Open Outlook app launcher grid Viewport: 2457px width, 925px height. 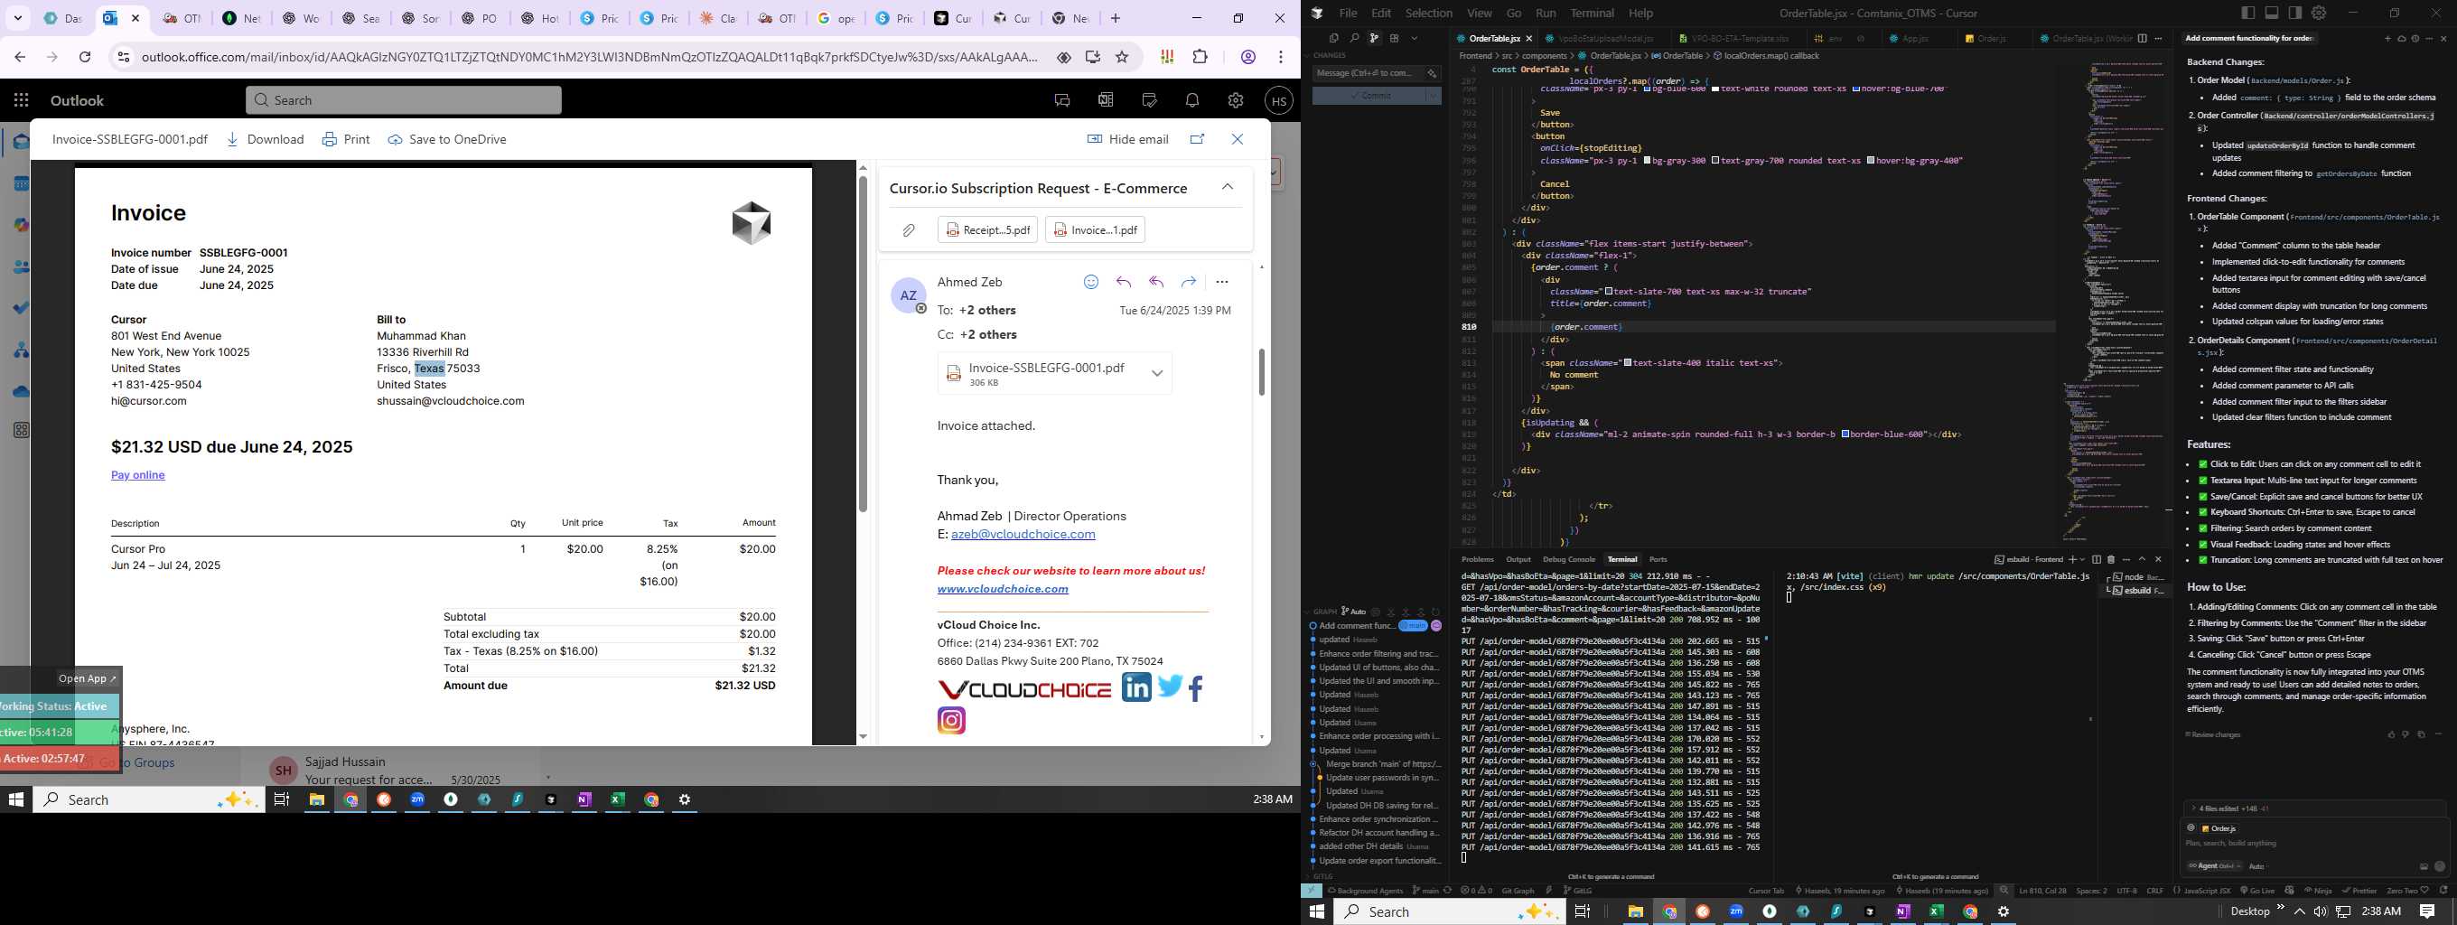click(x=21, y=100)
